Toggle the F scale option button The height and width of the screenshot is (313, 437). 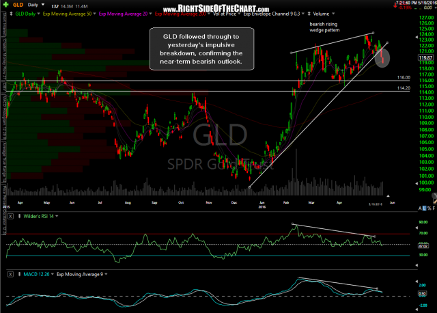434,208
